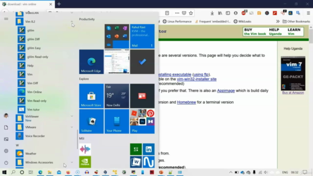
Task: Expand the VirtViewer folder
Action: [72, 116]
